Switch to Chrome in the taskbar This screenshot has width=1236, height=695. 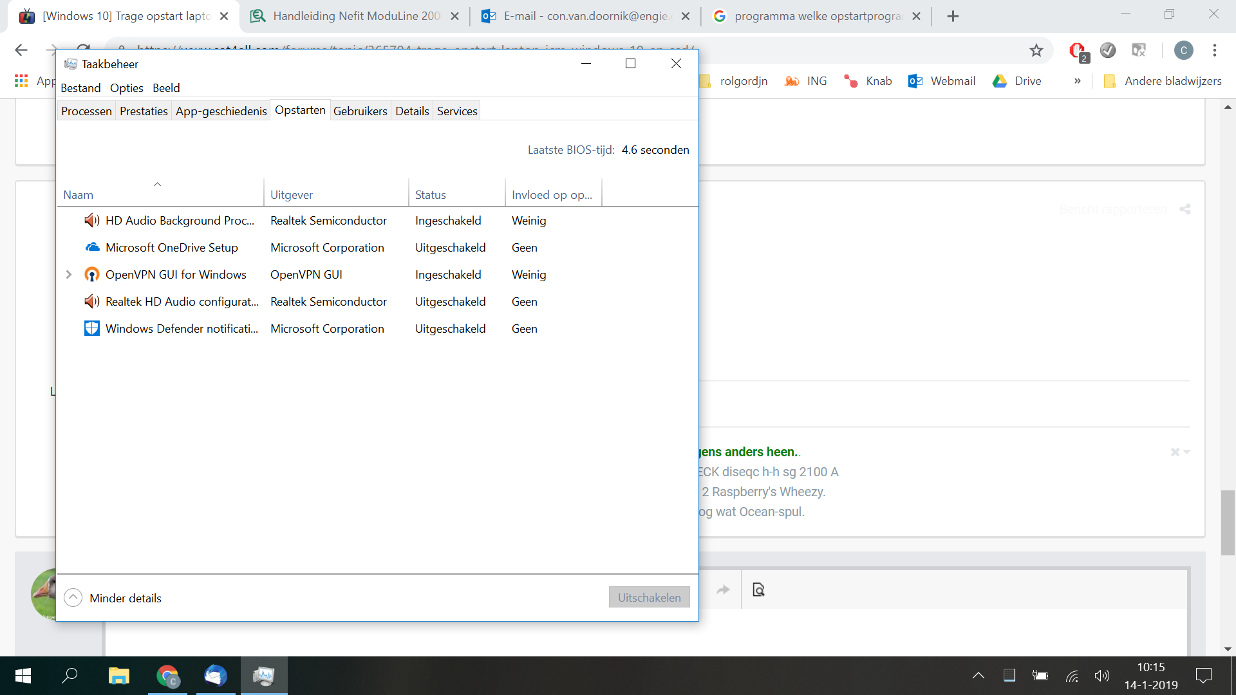(167, 676)
